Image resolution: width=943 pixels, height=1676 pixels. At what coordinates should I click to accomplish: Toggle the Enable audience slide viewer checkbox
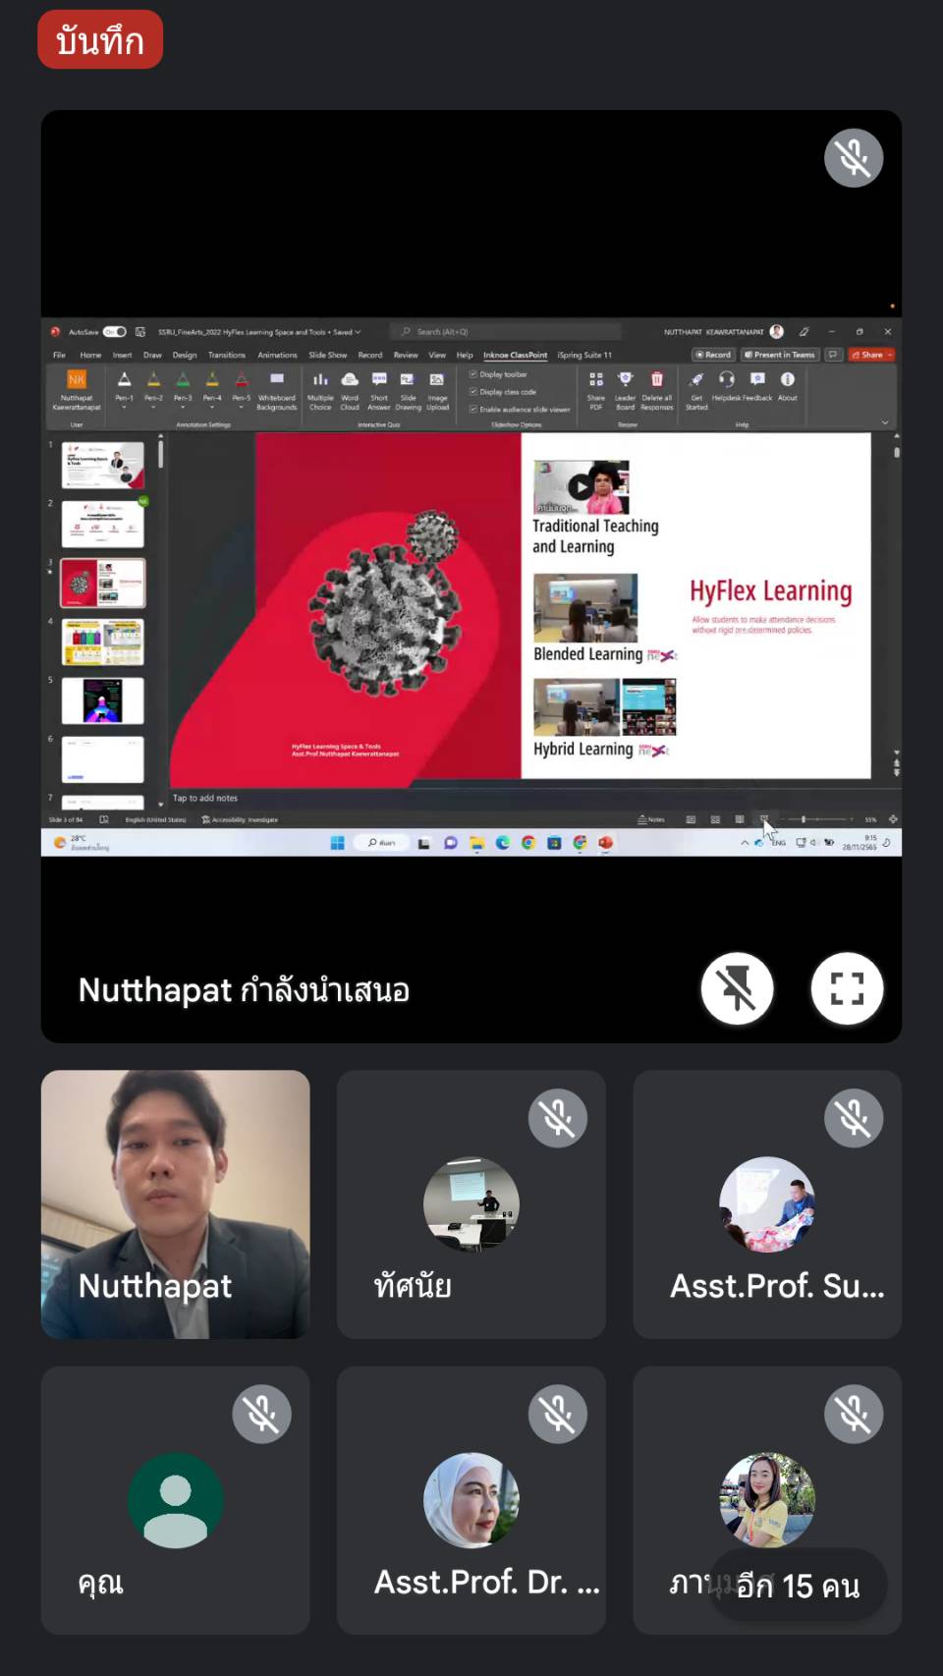(x=473, y=409)
